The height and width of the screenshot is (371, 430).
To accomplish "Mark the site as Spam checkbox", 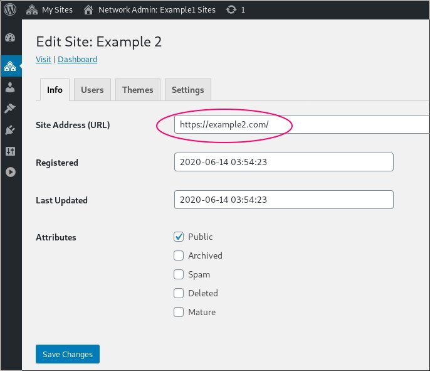I will (179, 274).
